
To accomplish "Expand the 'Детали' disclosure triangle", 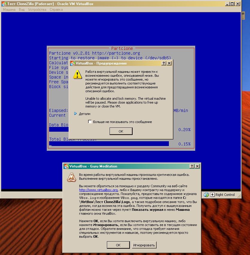I will [x=75, y=114].
